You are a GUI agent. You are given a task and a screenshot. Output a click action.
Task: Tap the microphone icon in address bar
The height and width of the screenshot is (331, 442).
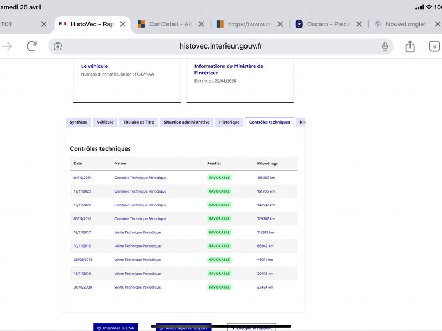click(x=385, y=46)
